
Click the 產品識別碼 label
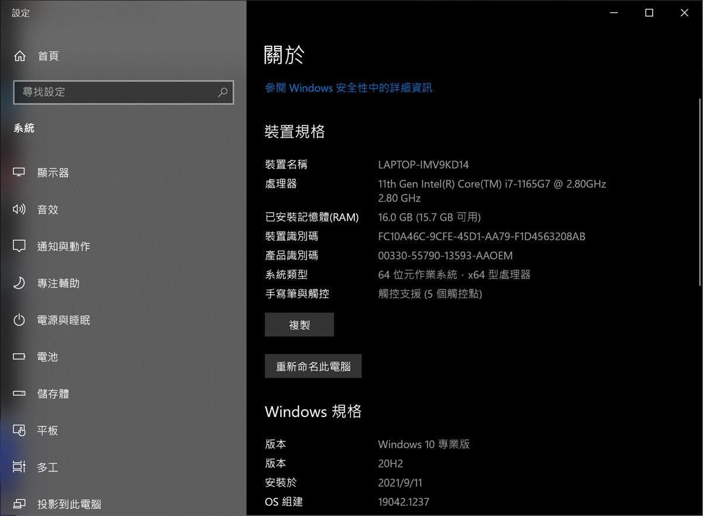[x=291, y=256]
